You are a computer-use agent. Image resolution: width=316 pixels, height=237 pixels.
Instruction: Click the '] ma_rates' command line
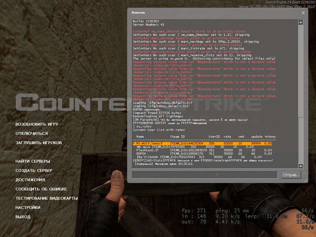[142, 126]
